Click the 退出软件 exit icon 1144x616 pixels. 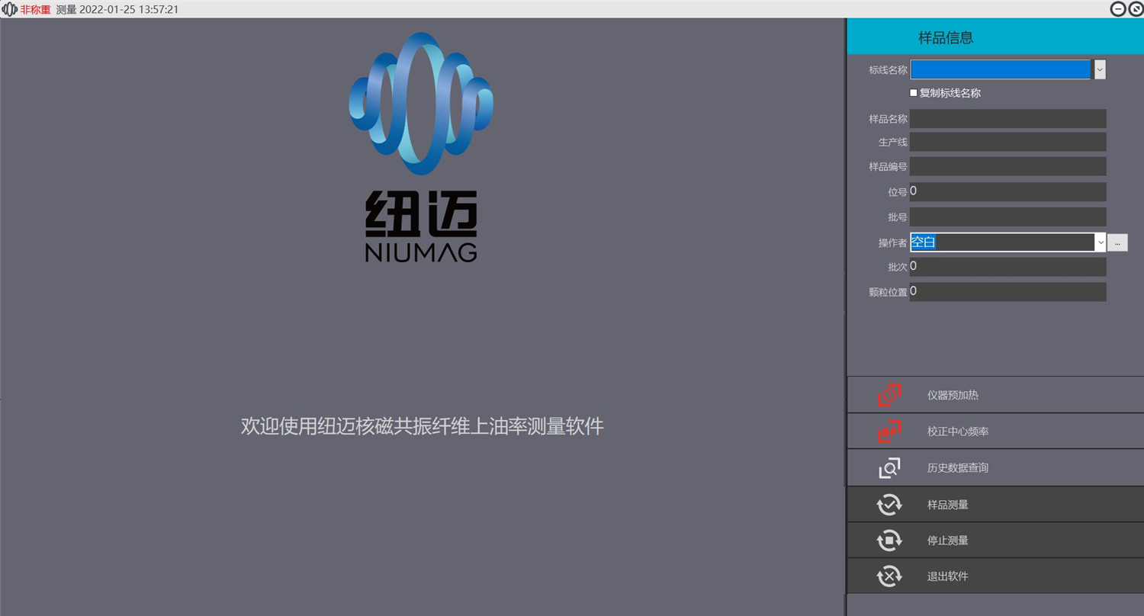click(889, 576)
